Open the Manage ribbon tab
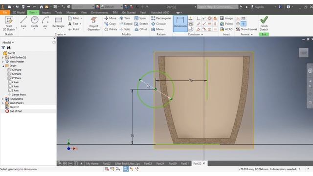The image size is (313, 176). [x=71, y=12]
